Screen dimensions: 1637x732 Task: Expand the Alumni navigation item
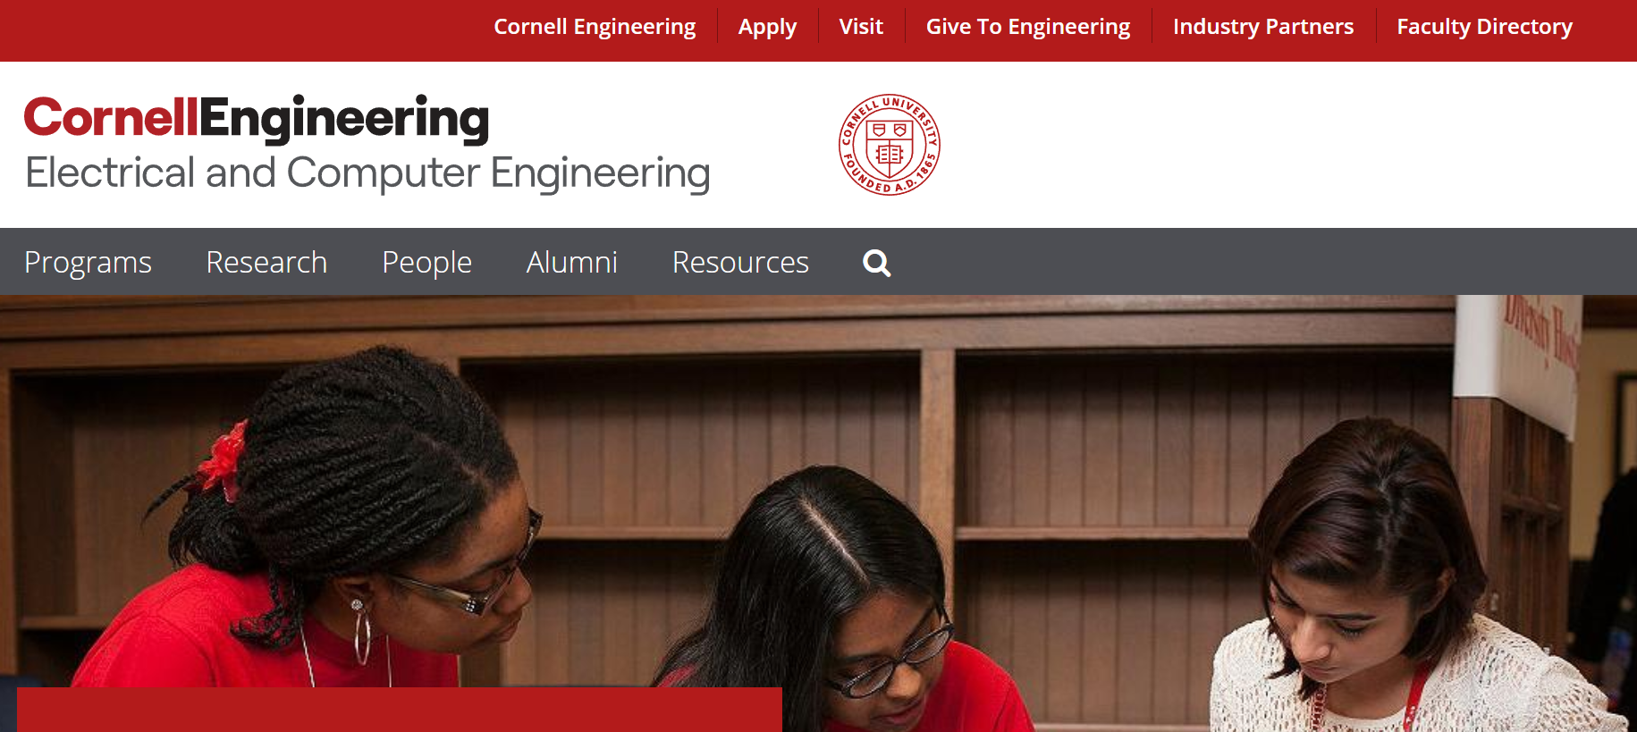point(572,262)
